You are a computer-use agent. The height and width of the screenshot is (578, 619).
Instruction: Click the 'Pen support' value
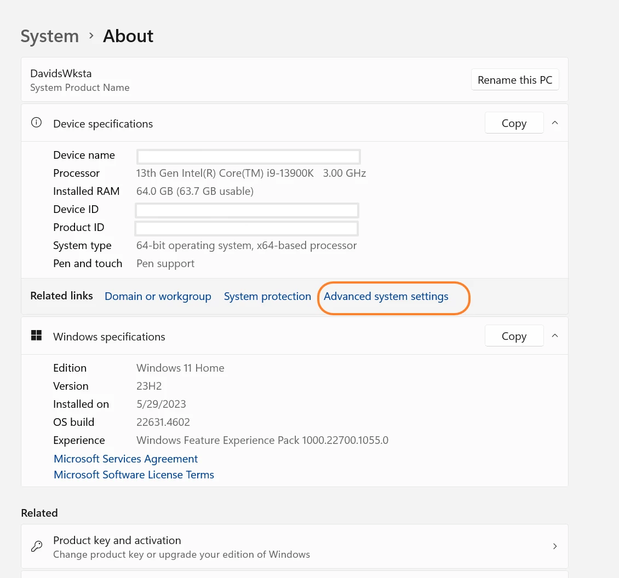point(165,264)
